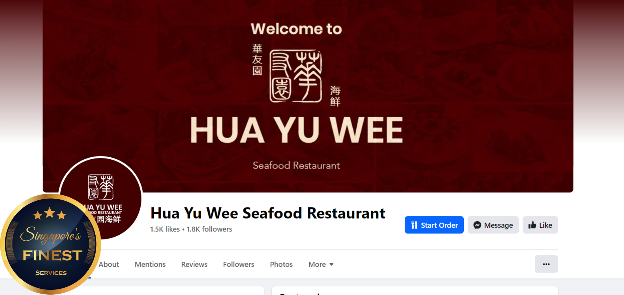Open the Photos tab

tap(281, 265)
